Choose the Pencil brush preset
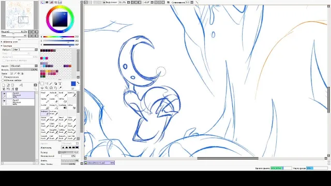This screenshot has height=186, width=331. 44,94
